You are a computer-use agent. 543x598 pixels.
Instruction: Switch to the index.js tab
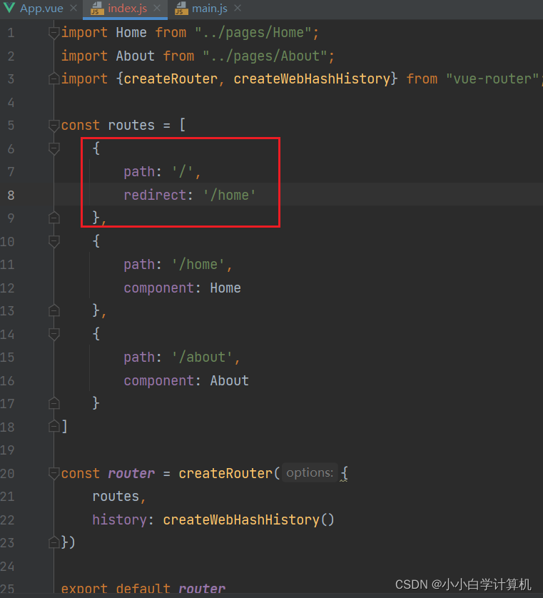click(x=127, y=9)
